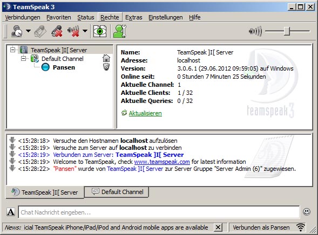The image size is (318, 235).
Task: Open the Favoriten menu
Action: [x=59, y=17]
